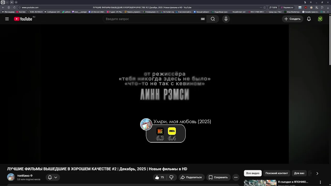The height and width of the screenshot is (186, 331).
Task: Go to the YouTube home logo
Action: click(x=23, y=19)
